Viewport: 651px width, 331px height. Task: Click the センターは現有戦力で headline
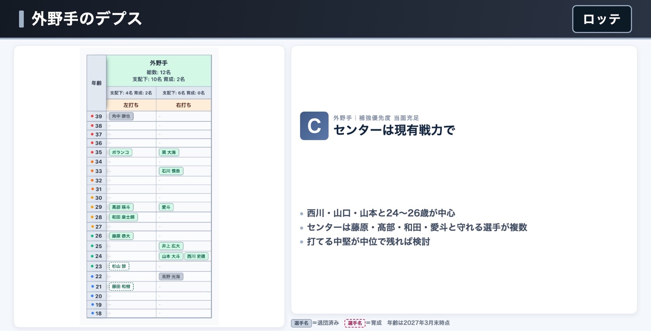pyautogui.click(x=394, y=130)
